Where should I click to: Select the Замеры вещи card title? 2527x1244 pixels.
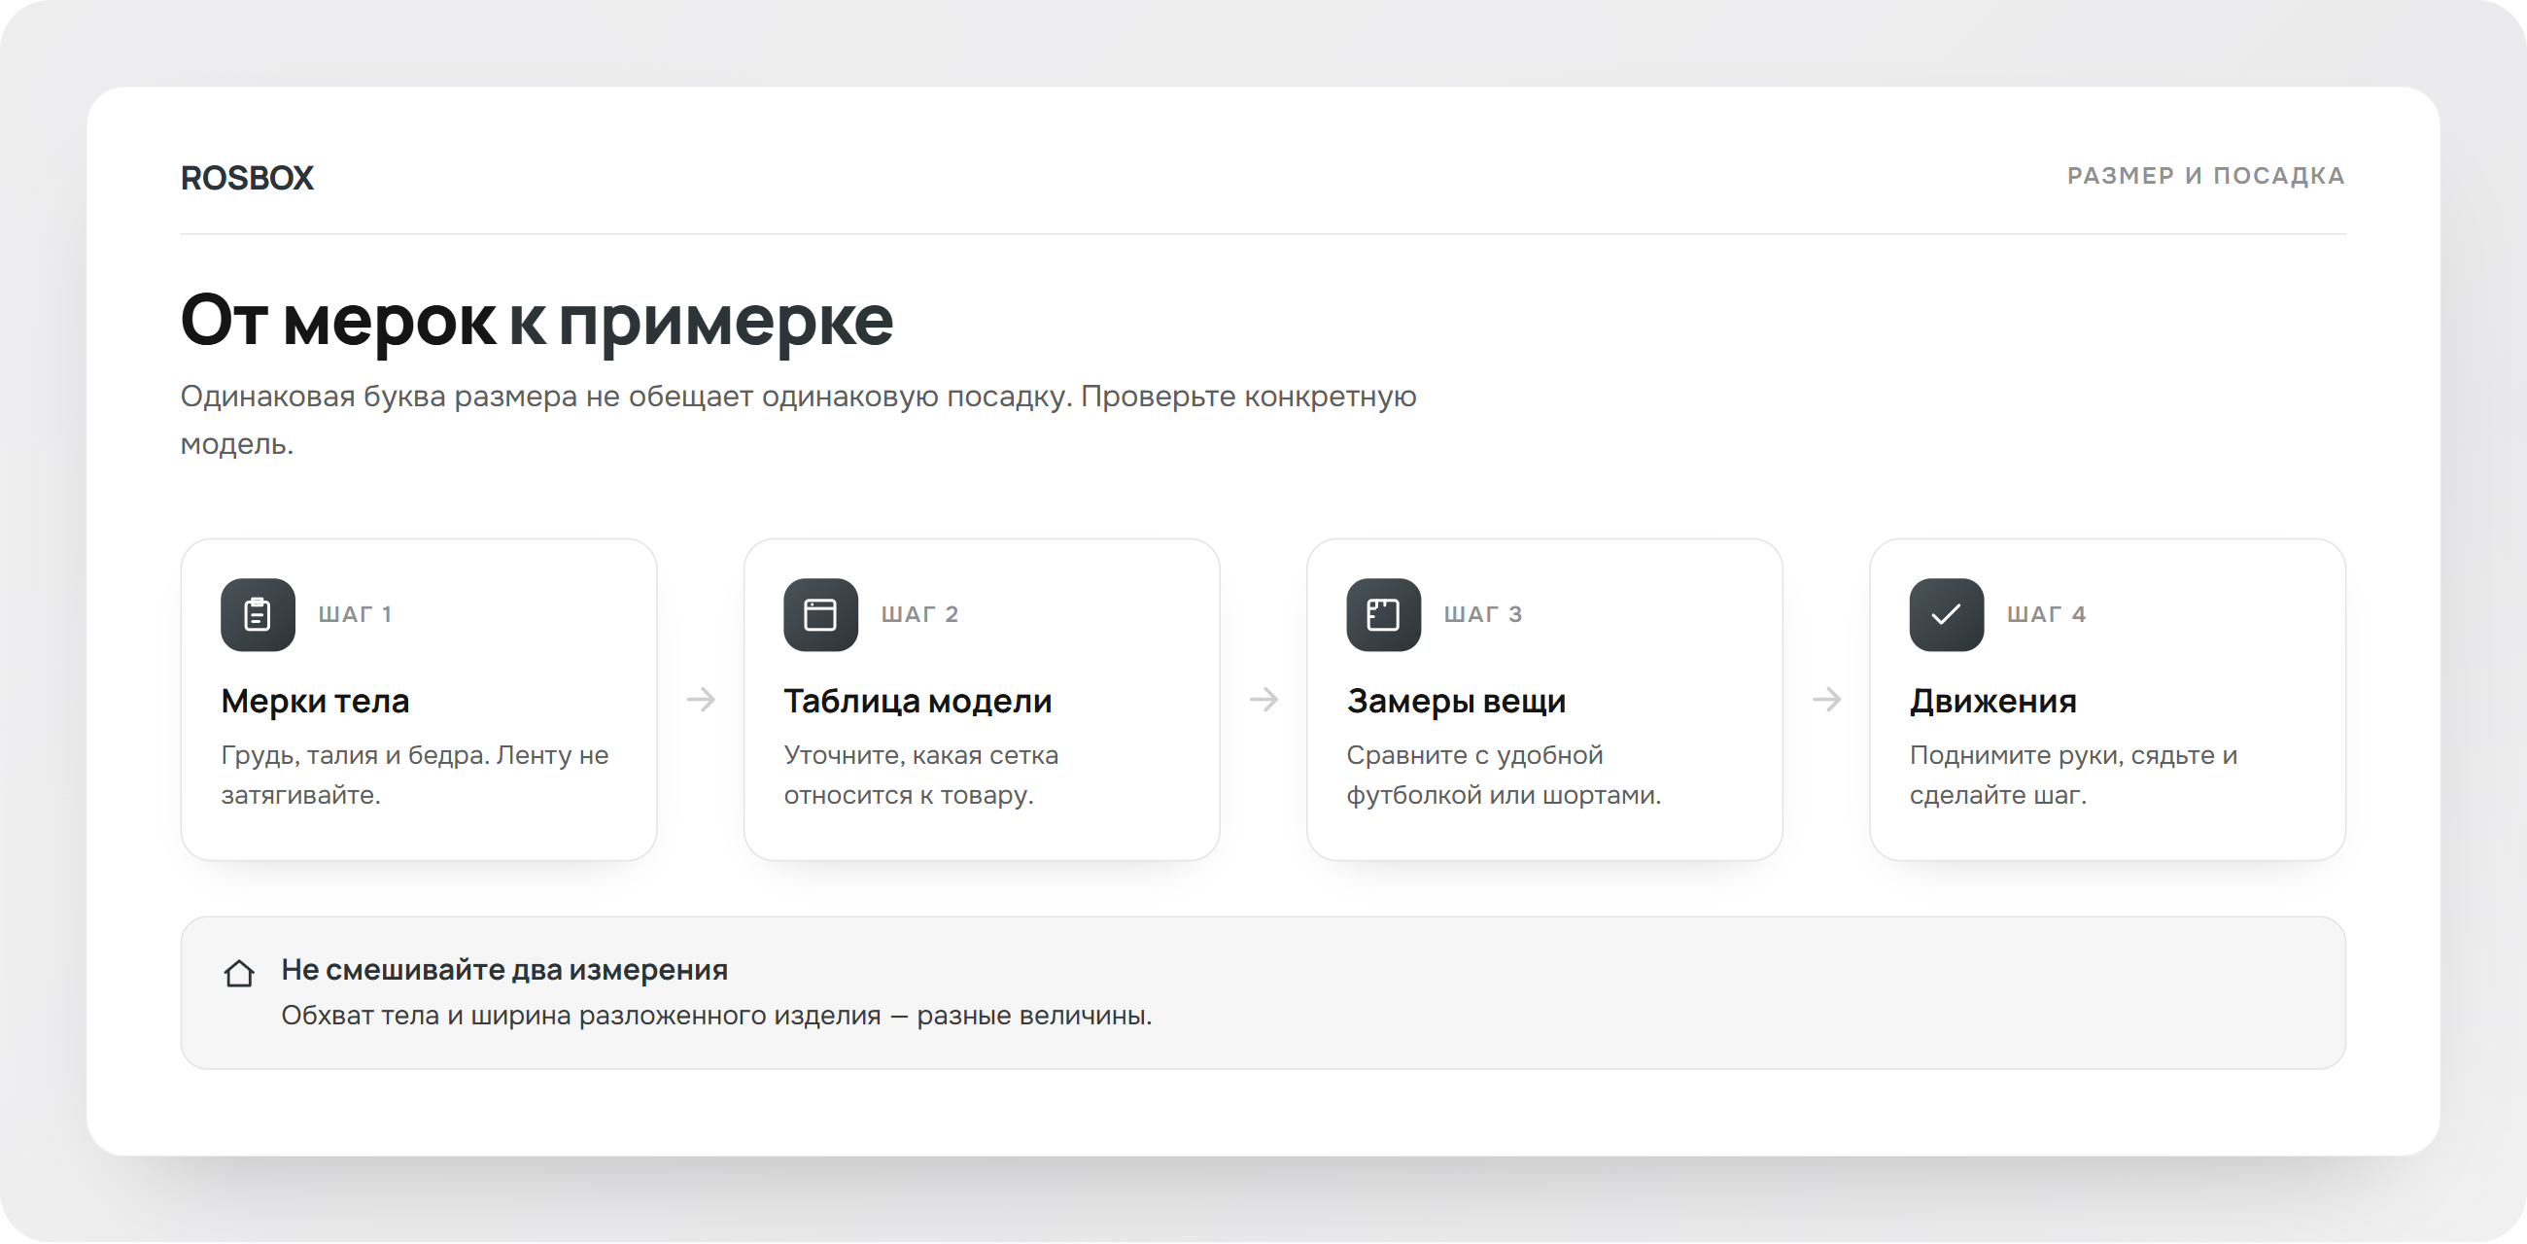pyautogui.click(x=1456, y=702)
